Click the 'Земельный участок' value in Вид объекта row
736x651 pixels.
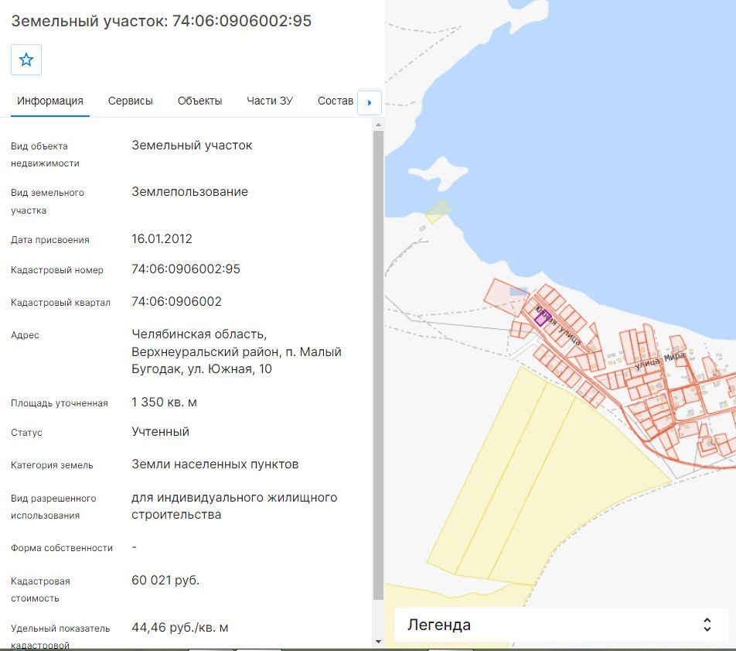[192, 146]
